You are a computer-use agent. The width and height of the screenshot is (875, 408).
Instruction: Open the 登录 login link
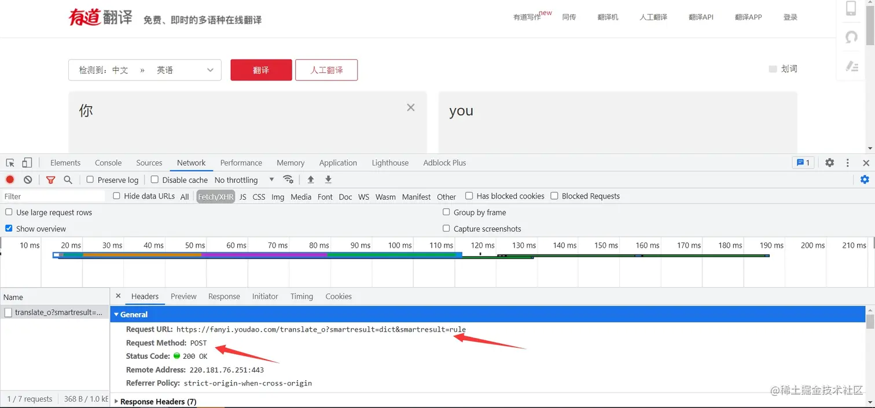point(791,17)
